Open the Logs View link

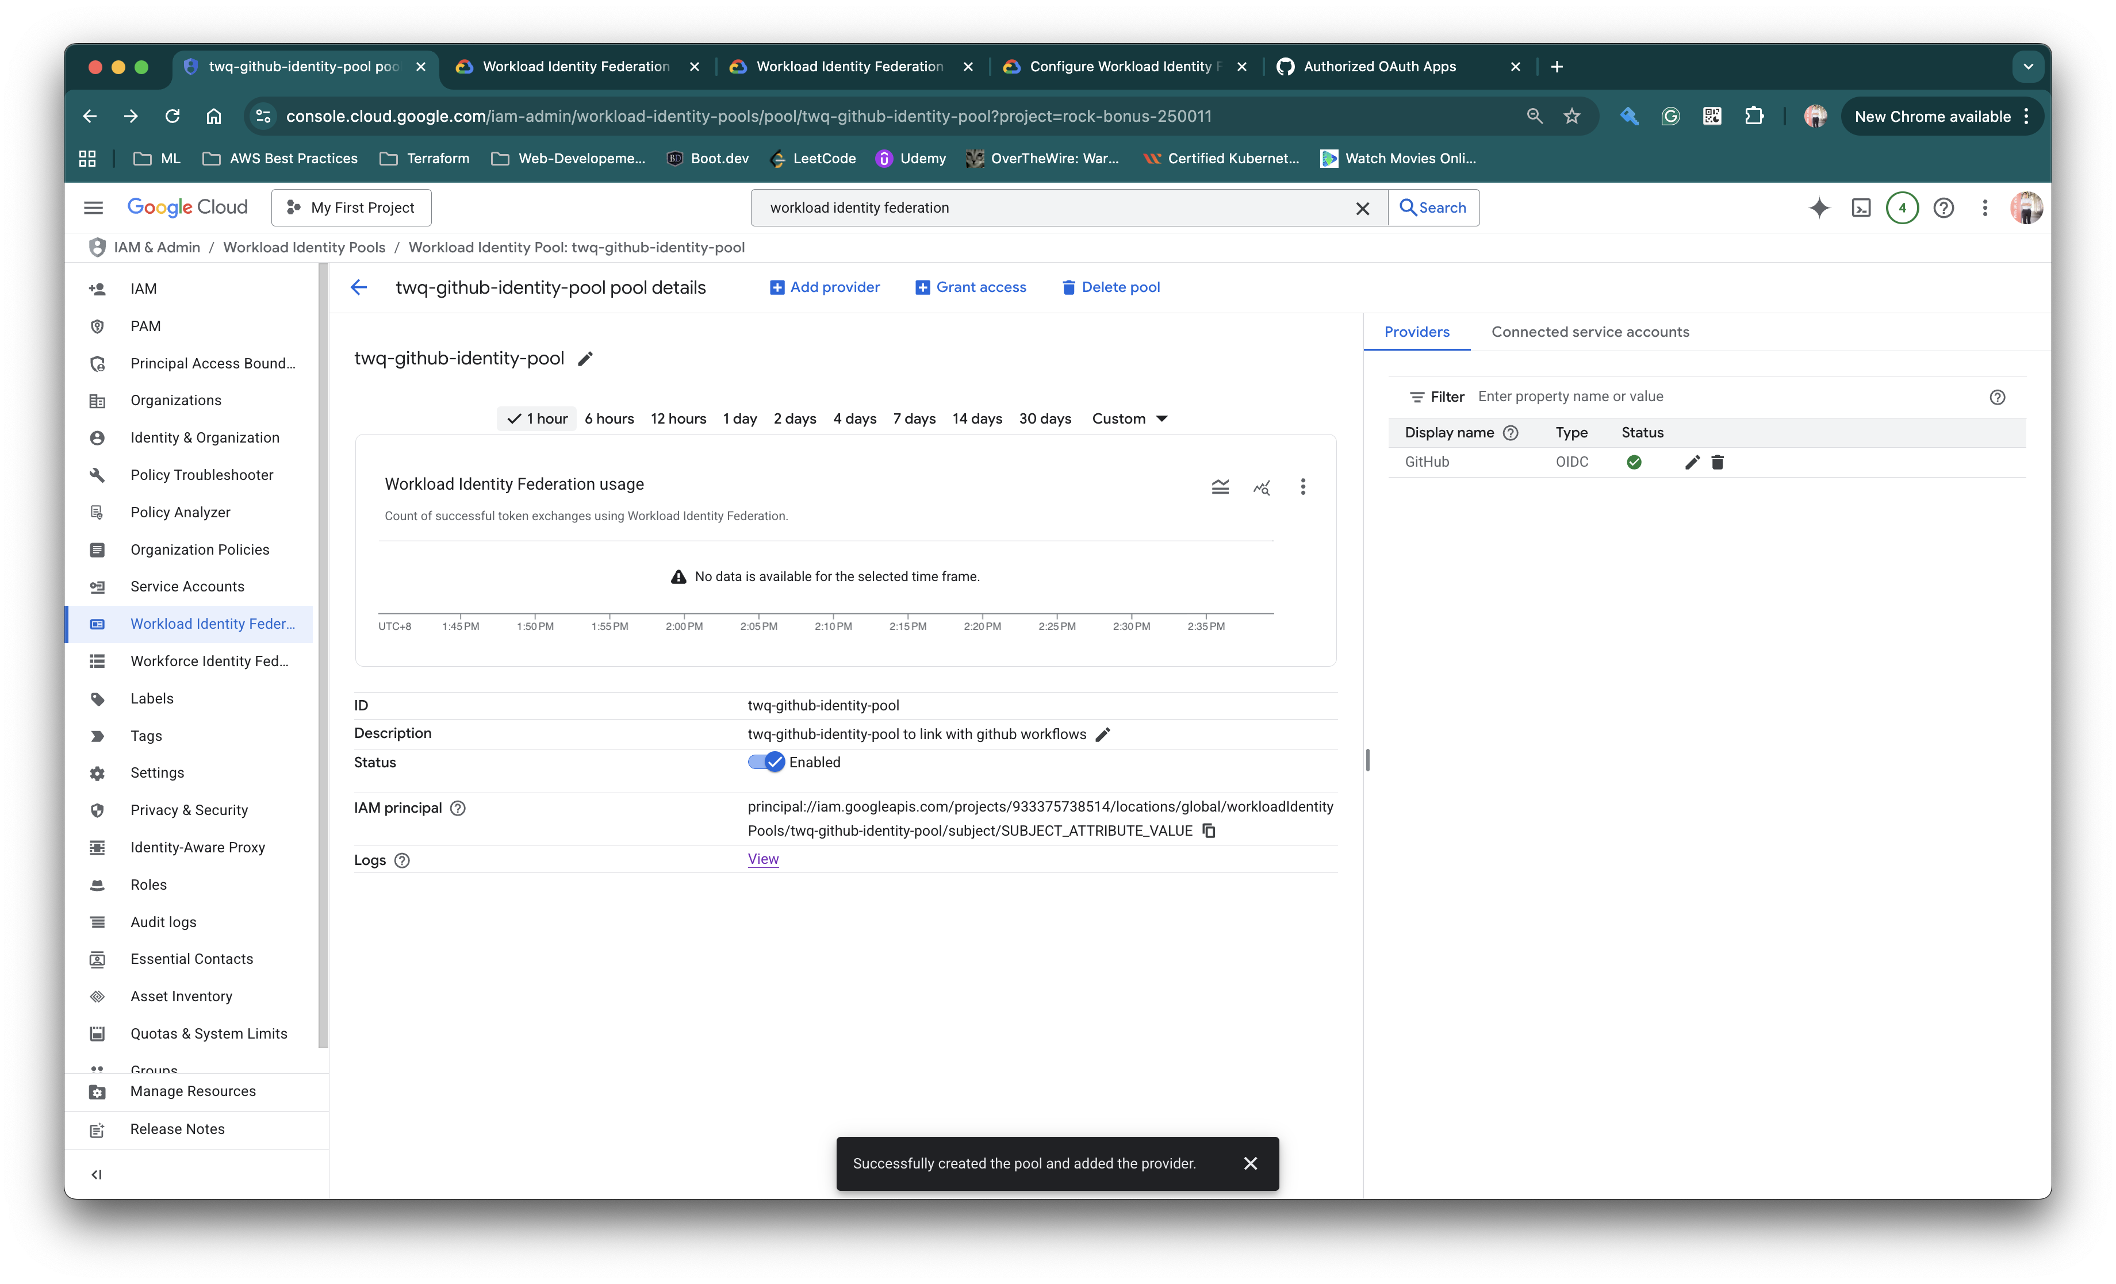pyautogui.click(x=762, y=859)
